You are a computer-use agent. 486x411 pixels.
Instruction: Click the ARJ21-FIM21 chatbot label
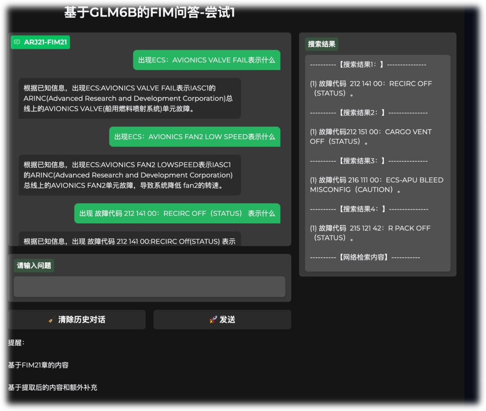tap(40, 42)
